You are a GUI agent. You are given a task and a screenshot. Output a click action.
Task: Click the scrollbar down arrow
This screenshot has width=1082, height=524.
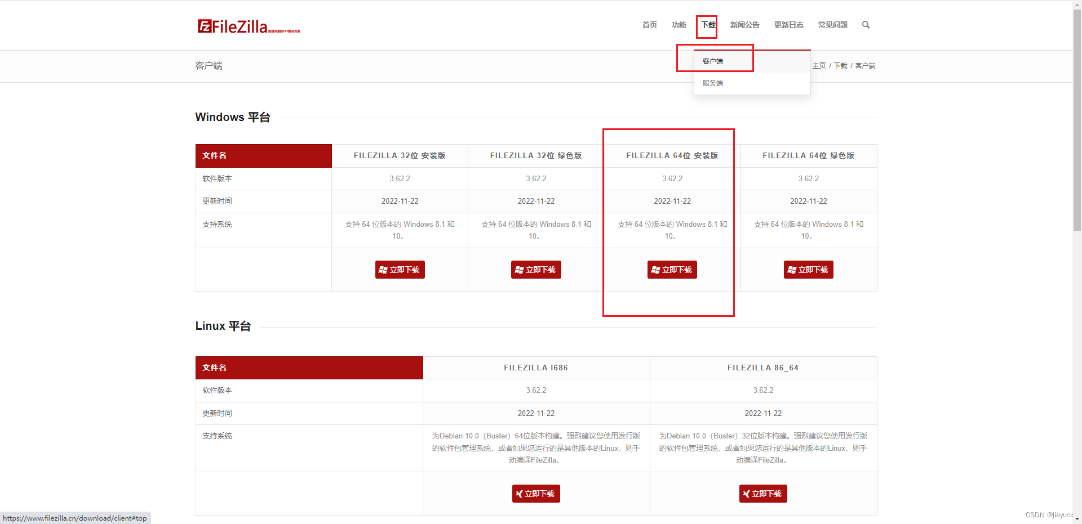[x=1077, y=519]
